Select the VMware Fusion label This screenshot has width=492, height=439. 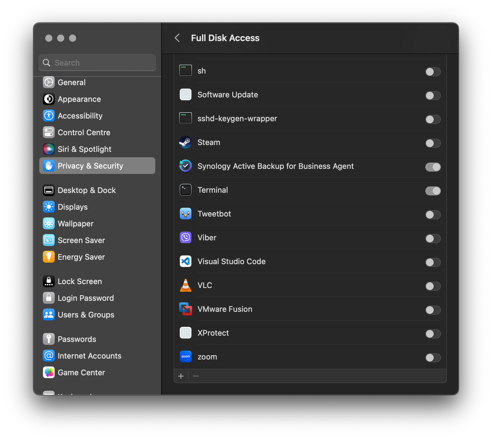[225, 309]
